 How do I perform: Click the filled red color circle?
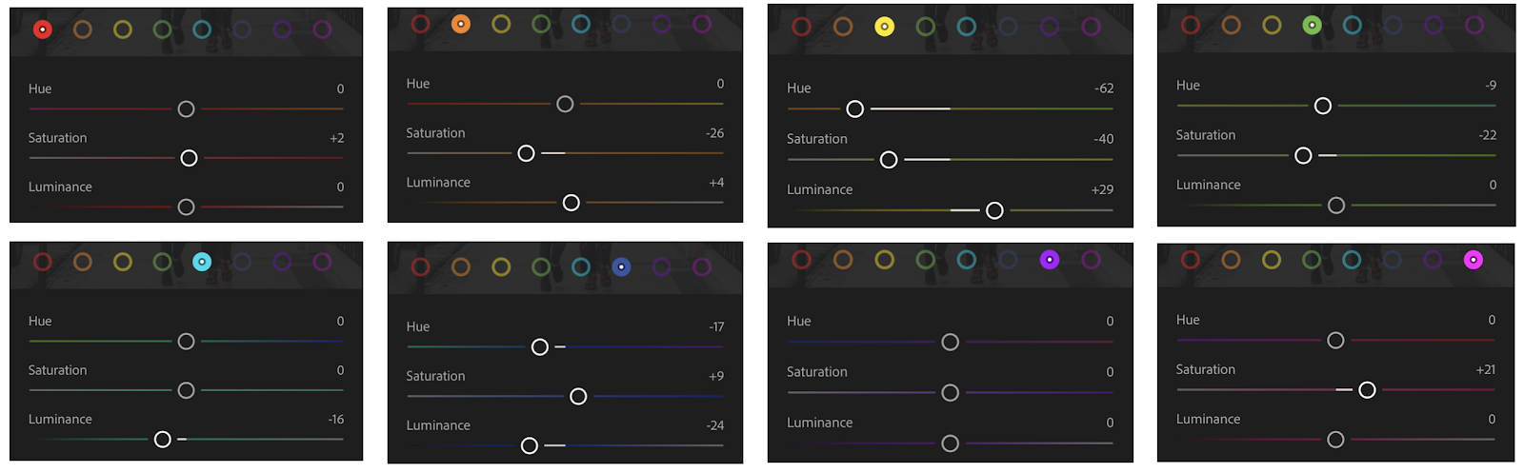(43, 30)
